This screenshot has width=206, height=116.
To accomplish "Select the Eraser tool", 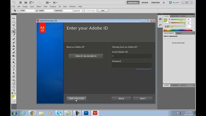I will click(14, 53).
